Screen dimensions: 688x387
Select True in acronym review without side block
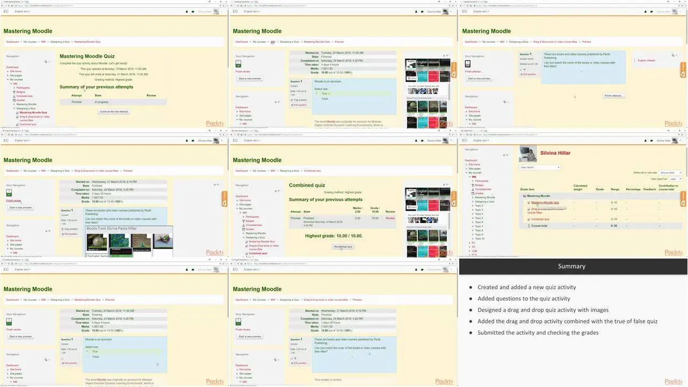(88, 352)
